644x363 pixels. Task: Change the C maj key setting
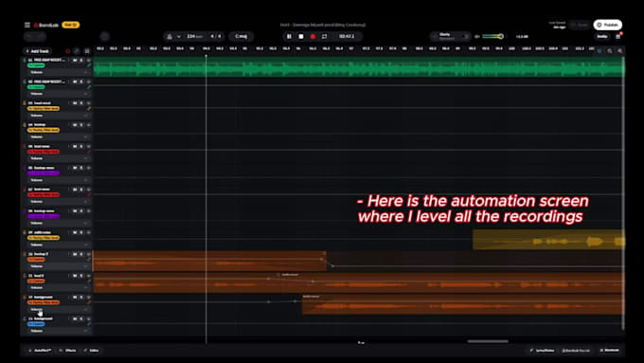point(241,37)
